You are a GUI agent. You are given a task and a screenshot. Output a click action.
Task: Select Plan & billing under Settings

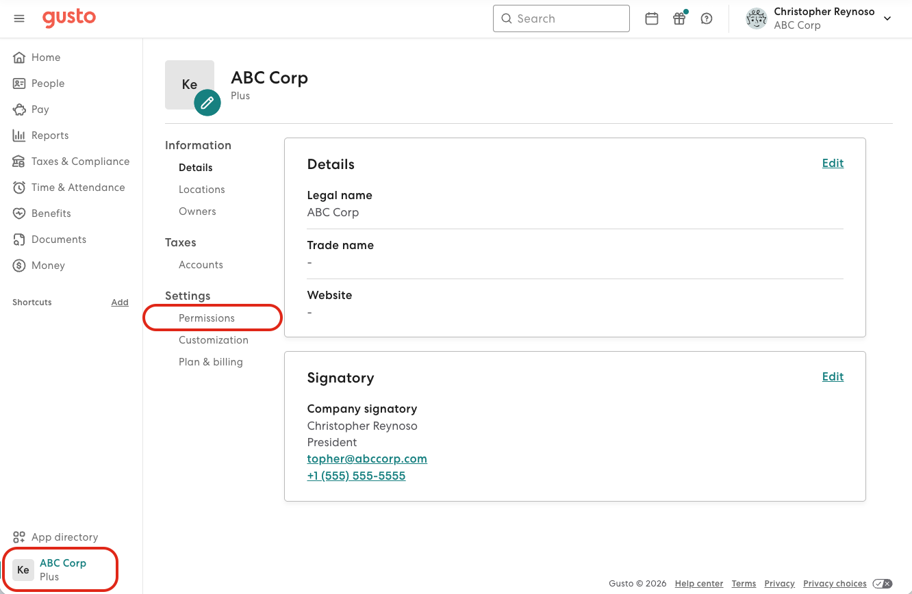[211, 362]
